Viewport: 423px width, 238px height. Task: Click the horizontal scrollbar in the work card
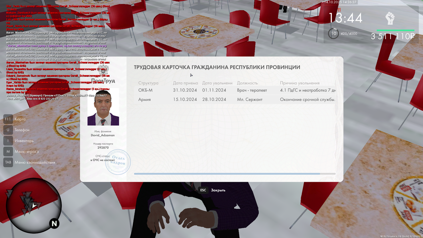[x=235, y=174]
